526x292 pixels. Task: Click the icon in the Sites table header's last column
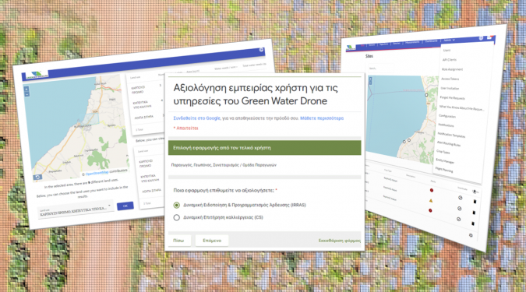point(475,192)
